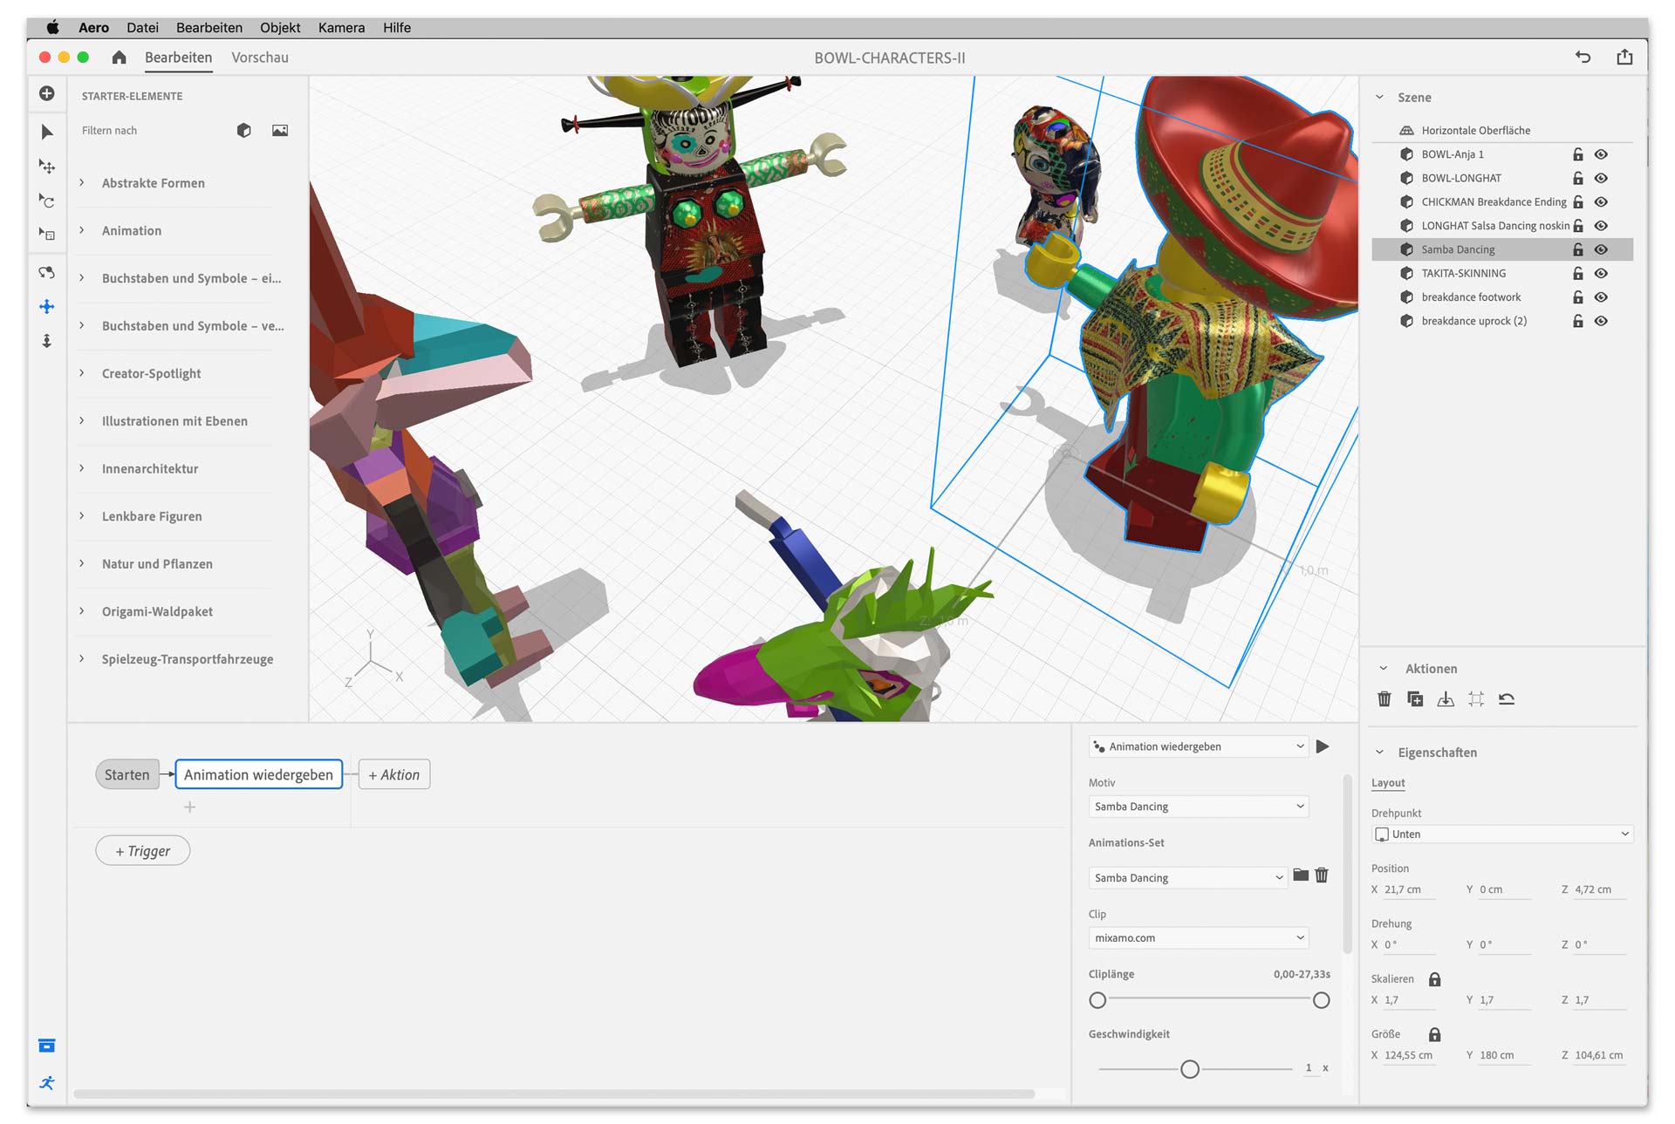Toggle visibility of CHICKMAN Breakdance Ending
This screenshot has height=1124, width=1675.
[x=1601, y=201]
